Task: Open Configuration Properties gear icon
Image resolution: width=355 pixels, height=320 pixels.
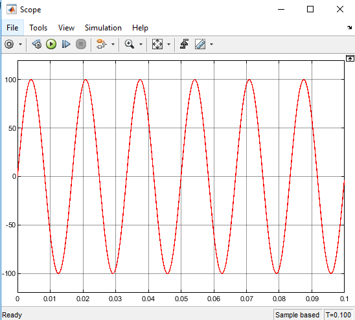Action: point(9,44)
